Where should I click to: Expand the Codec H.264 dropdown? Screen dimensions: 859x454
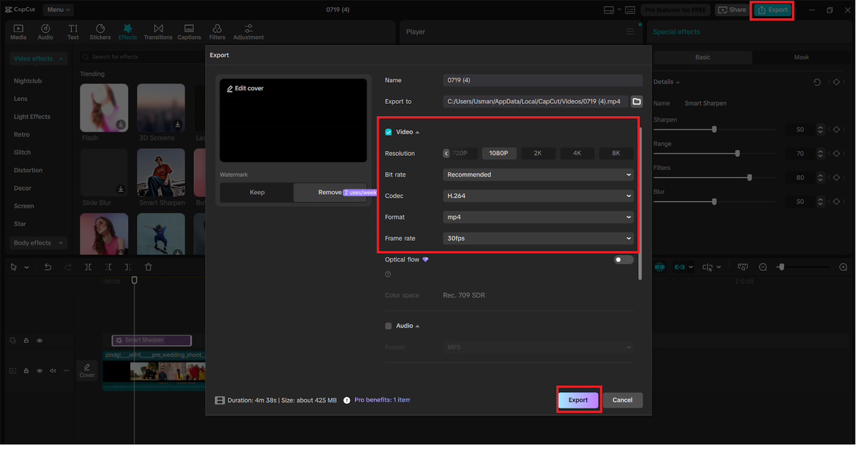point(538,196)
